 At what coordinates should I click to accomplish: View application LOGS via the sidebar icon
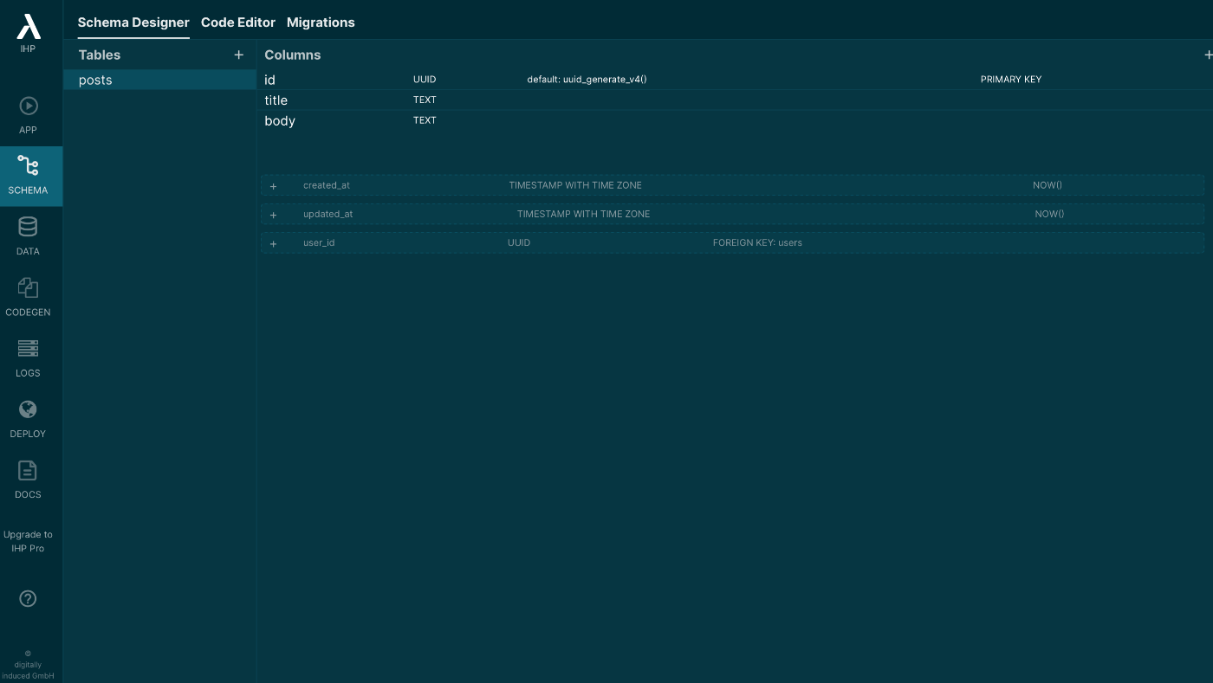click(x=28, y=355)
